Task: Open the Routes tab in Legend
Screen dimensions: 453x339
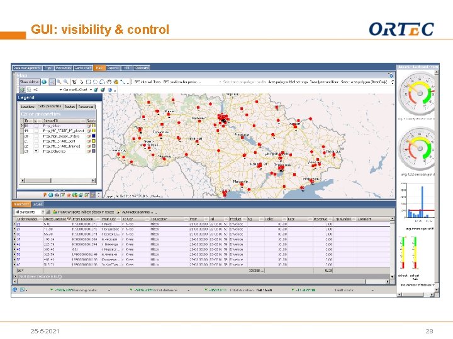Action: point(70,107)
